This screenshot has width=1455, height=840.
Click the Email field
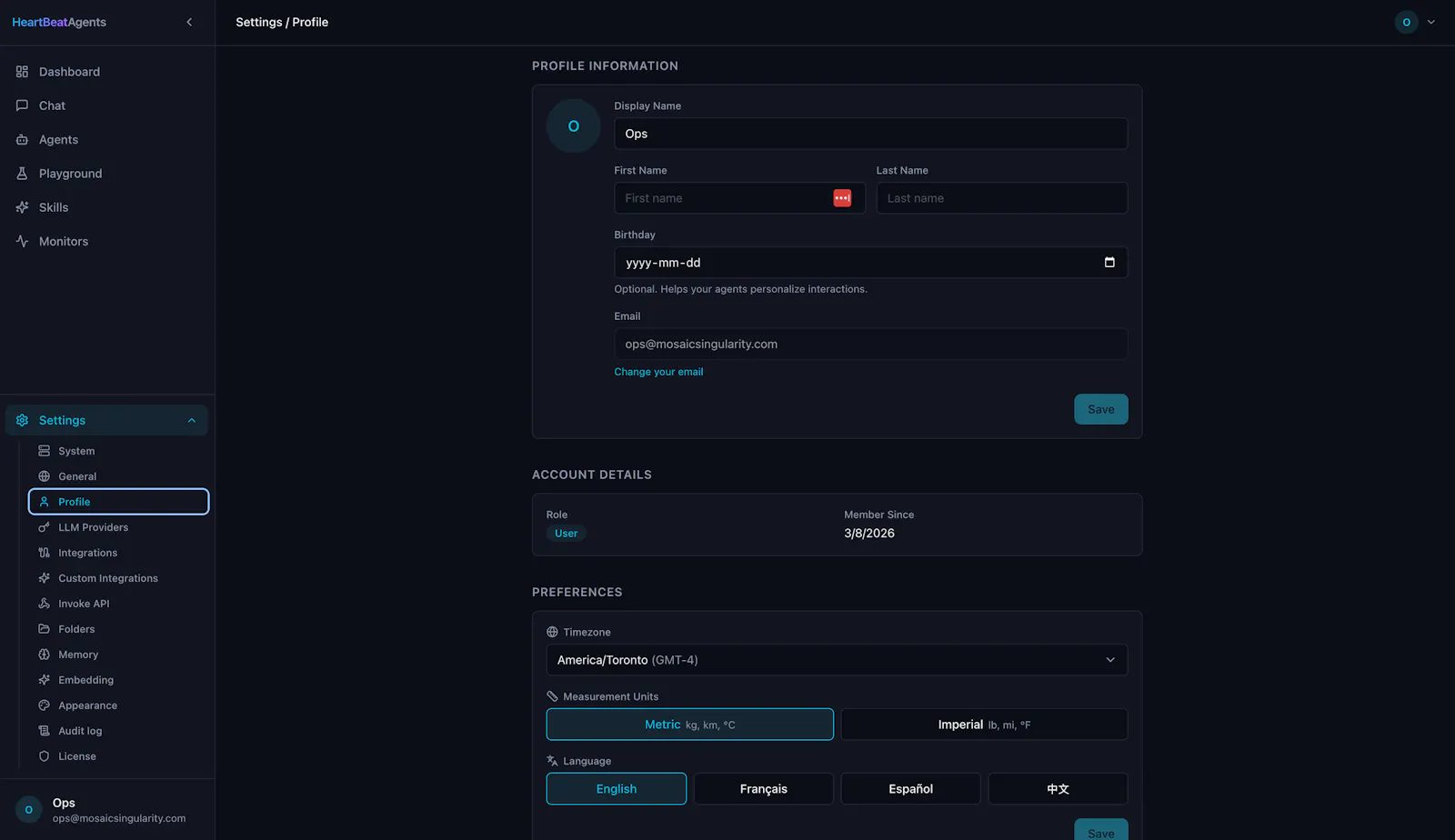871,344
